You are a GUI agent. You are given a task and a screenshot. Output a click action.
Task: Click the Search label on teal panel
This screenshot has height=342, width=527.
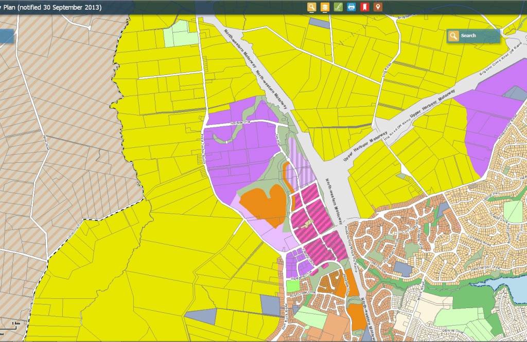pos(468,35)
